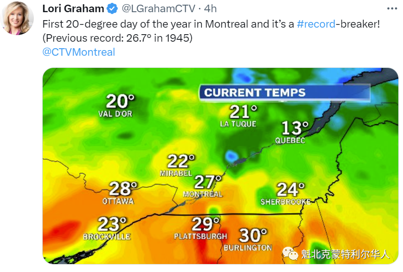Click the La Tuque 21° temperature label
Viewport: 403px width, 272px height.
pyautogui.click(x=239, y=116)
